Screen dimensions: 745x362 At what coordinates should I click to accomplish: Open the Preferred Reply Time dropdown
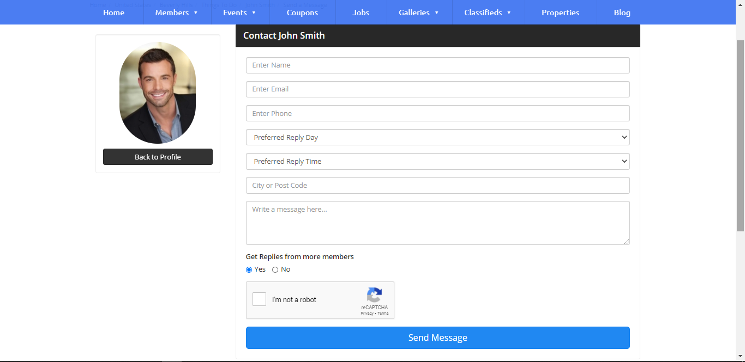[438, 161]
